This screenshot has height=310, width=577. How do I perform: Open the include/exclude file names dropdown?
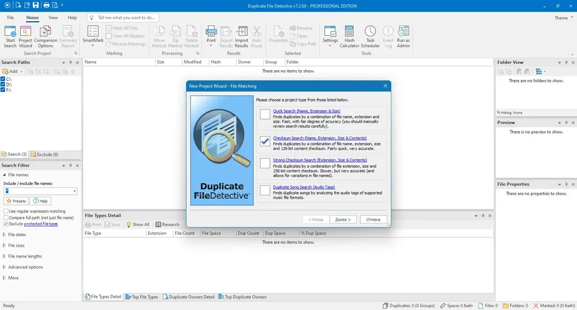coord(74,191)
